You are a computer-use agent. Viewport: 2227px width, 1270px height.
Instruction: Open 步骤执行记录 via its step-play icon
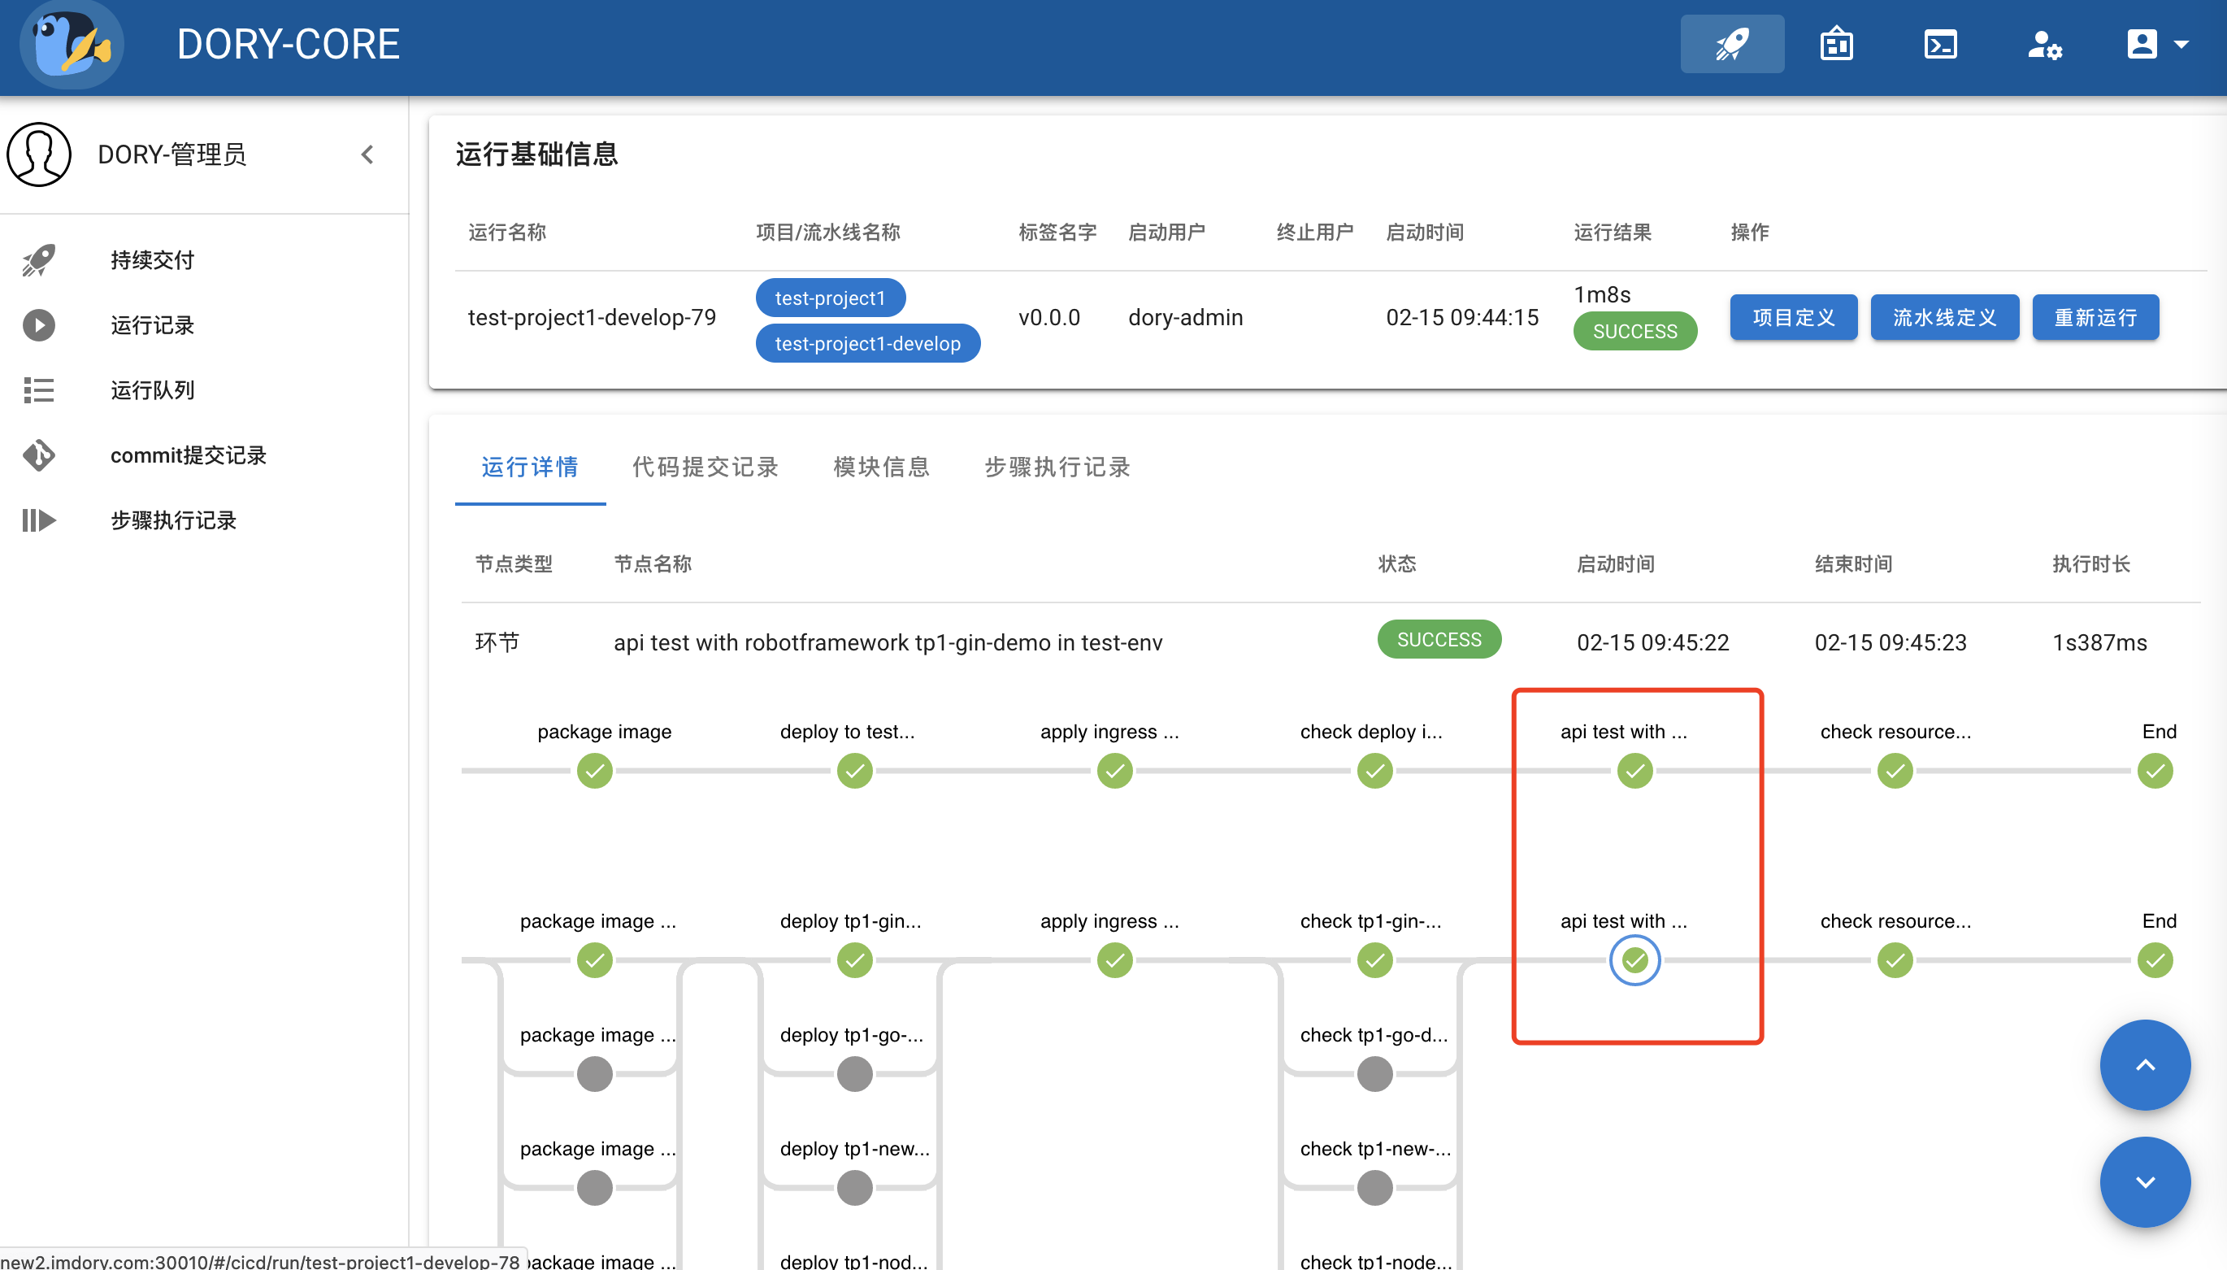(x=38, y=520)
